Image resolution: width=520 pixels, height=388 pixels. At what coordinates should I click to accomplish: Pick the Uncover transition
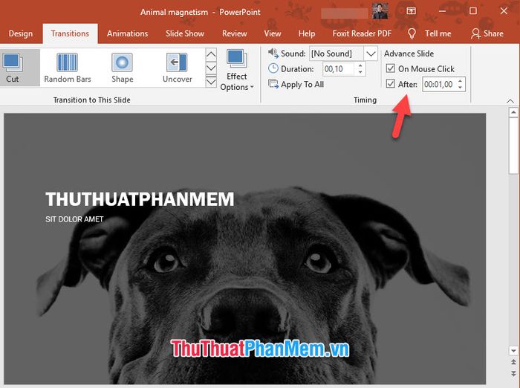coord(178,68)
